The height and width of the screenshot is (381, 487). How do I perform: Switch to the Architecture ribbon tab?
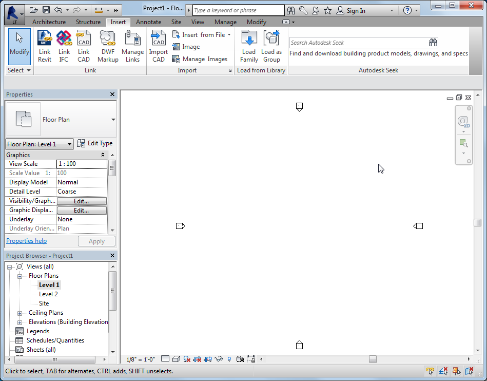point(49,22)
